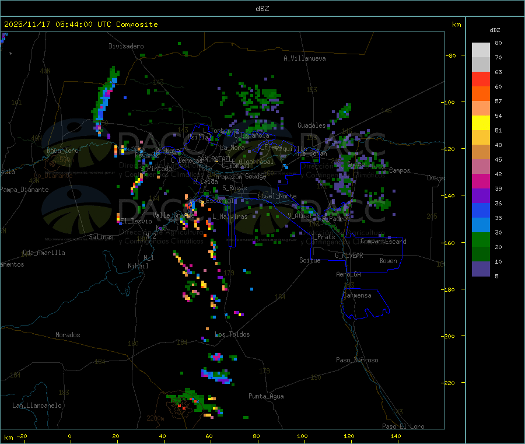Click the La_Nora map label
This screenshot has width=525, height=444.
coord(232,148)
